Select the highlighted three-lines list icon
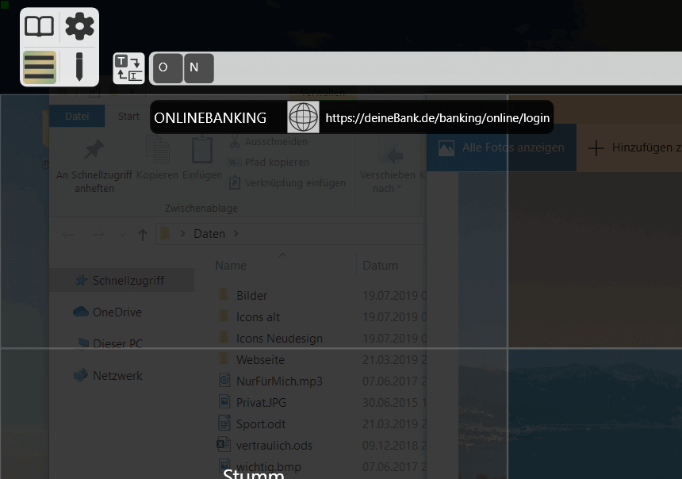Image resolution: width=682 pixels, height=479 pixels. pos(39,67)
